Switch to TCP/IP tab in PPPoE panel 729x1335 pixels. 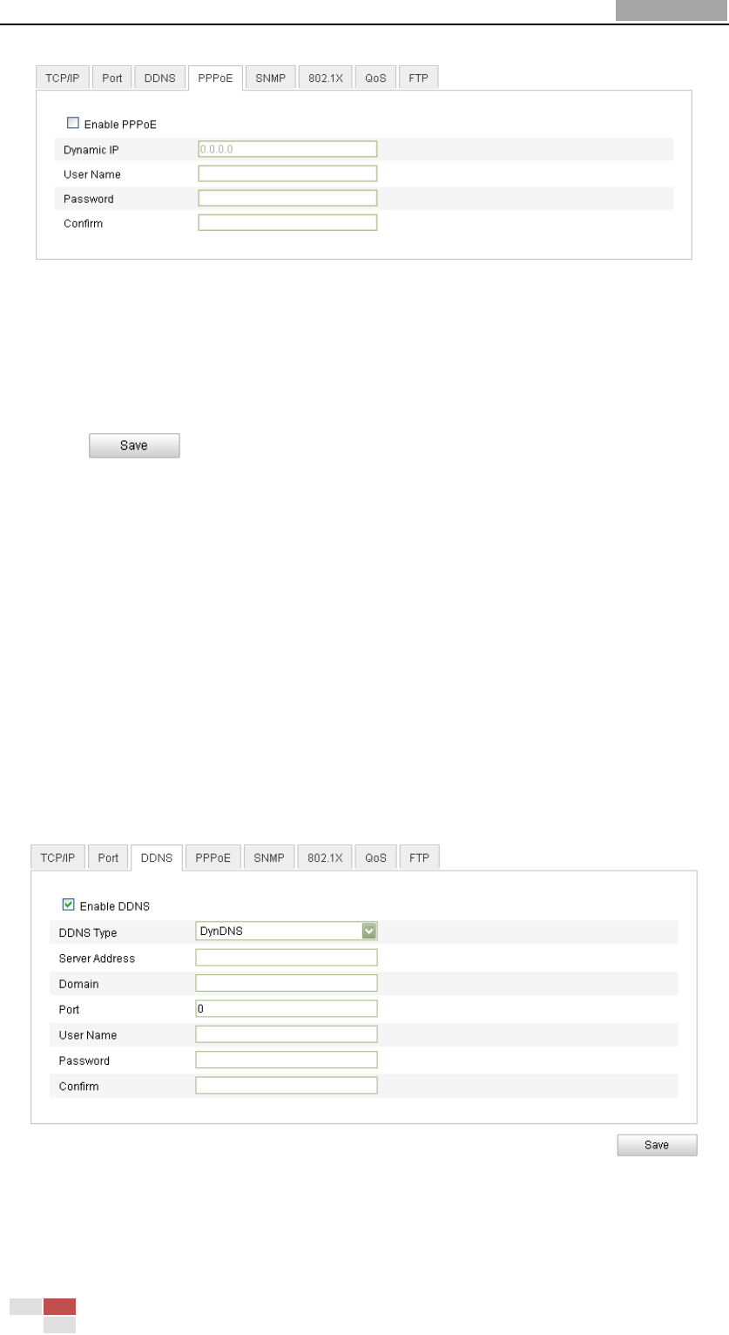63,78
